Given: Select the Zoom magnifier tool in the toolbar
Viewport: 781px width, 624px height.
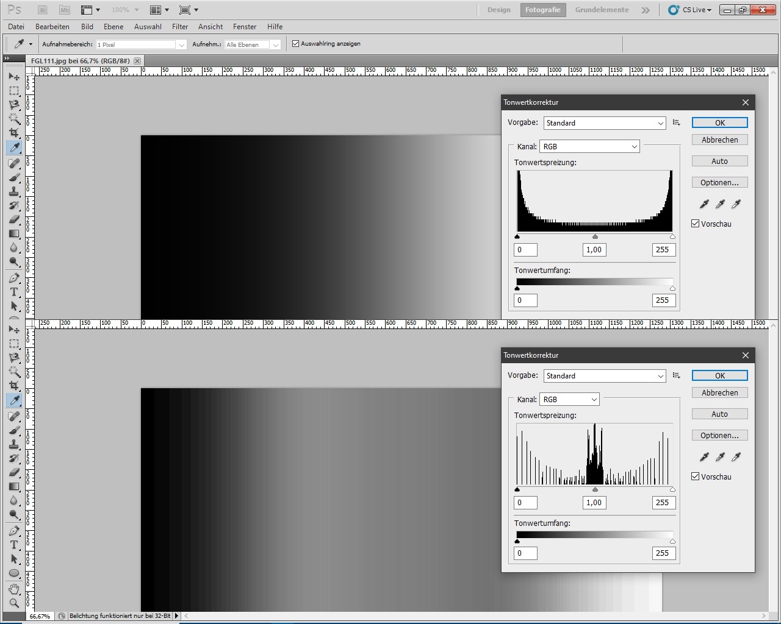Looking at the screenshot, I should coord(14,603).
